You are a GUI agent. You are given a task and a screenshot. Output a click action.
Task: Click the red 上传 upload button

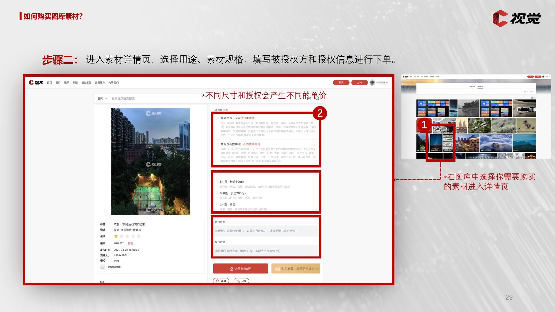pos(359,83)
